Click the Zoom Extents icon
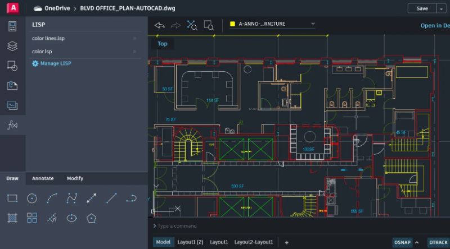This screenshot has width=450, height=249. (192, 25)
